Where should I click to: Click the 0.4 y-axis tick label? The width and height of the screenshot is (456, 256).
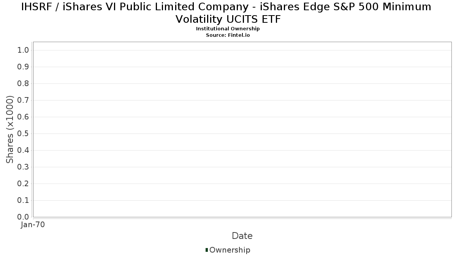pyautogui.click(x=24, y=151)
